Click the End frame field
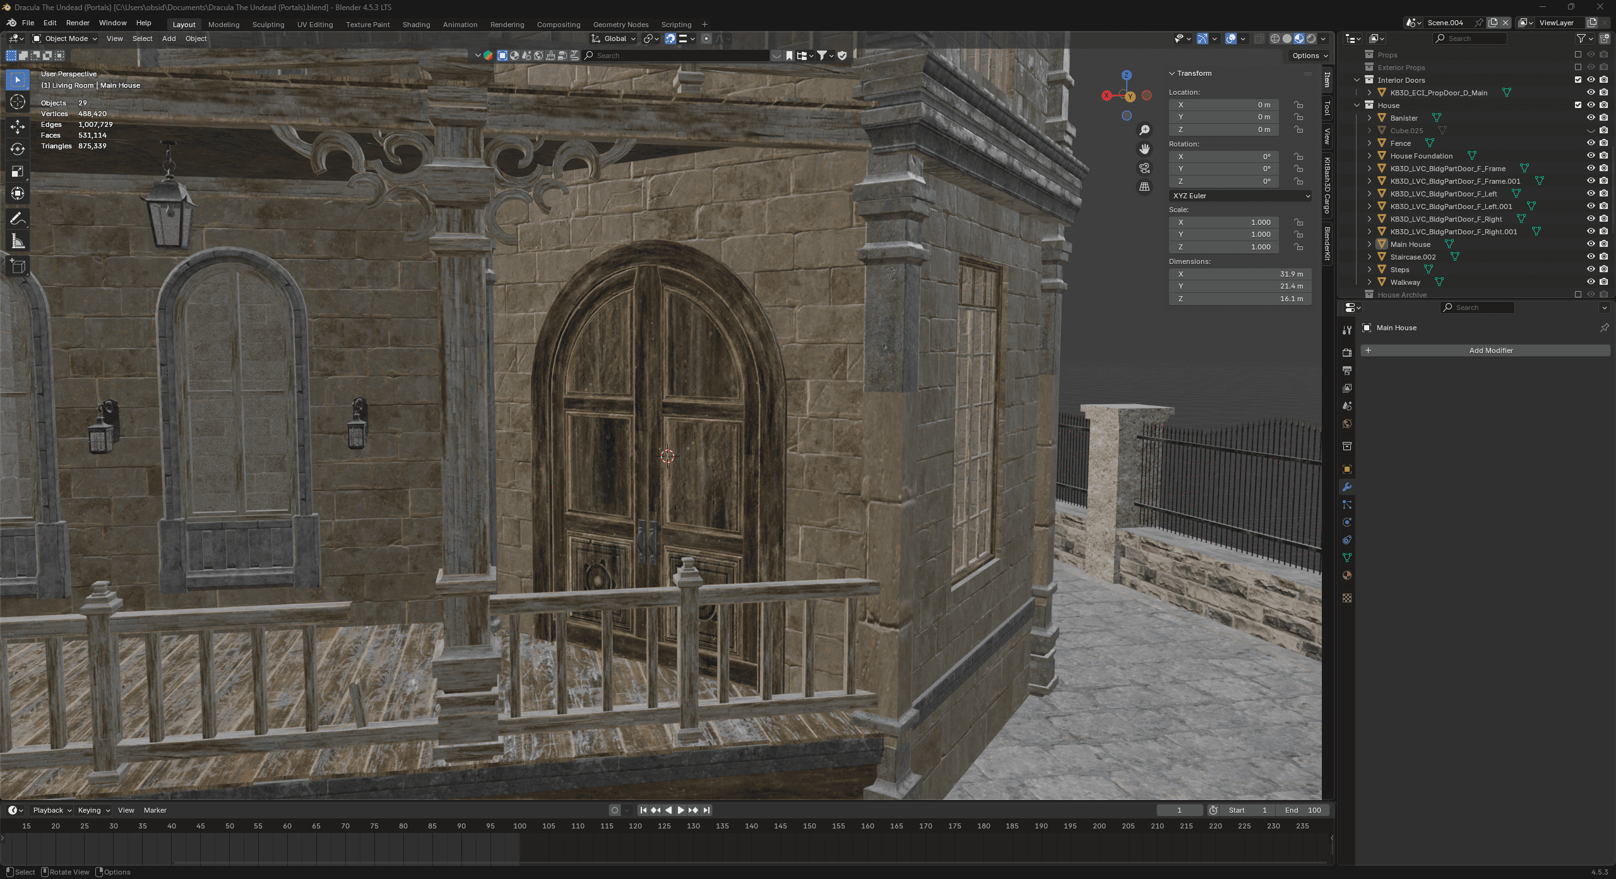The width and height of the screenshot is (1616, 879). (x=1303, y=810)
